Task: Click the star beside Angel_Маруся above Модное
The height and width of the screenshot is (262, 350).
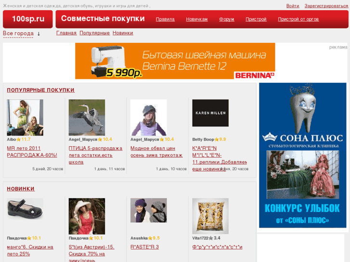Action: 162,139
